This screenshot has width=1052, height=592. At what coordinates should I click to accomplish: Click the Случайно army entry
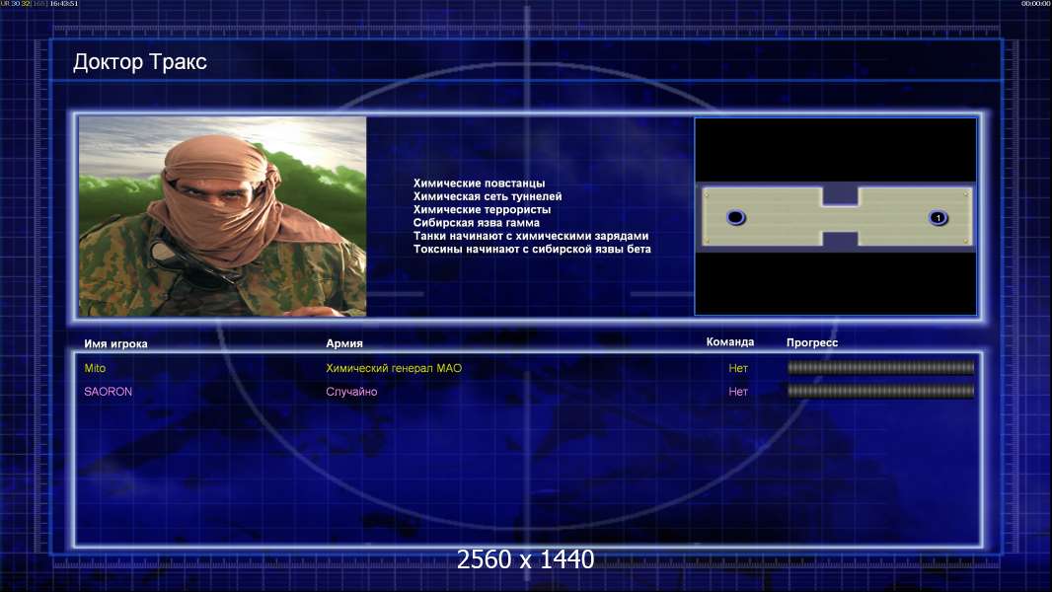351,392
